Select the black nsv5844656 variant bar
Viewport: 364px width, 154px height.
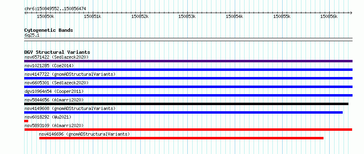tap(186, 104)
